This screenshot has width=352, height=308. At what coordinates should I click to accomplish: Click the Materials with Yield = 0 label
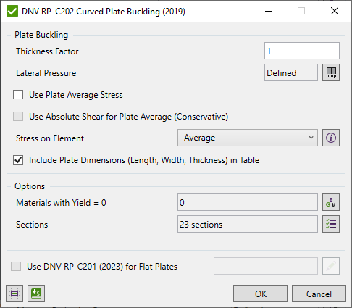click(61, 203)
